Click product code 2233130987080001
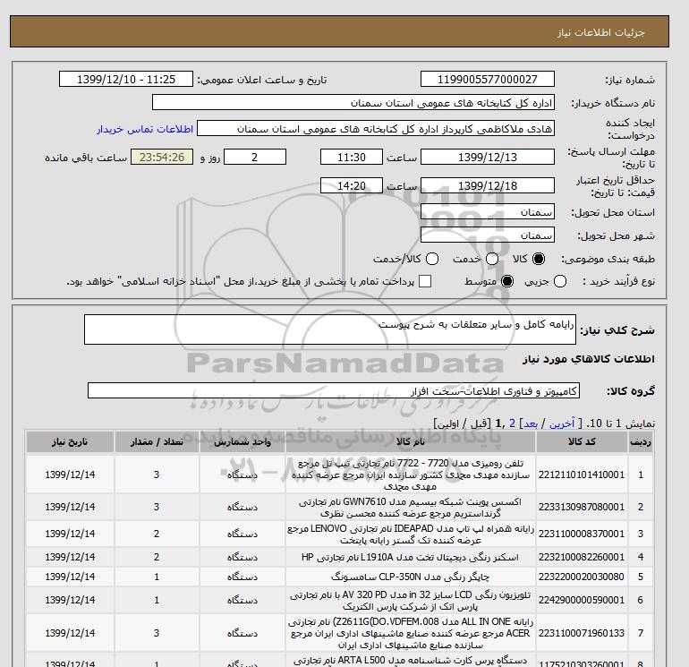The width and height of the screenshot is (689, 667). click(x=582, y=507)
